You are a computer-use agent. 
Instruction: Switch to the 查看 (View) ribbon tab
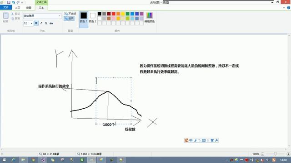tap(29, 8)
